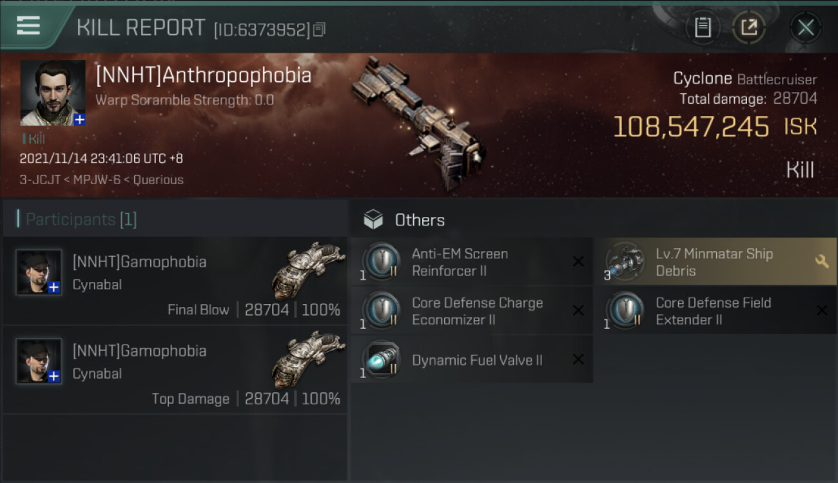Click X beside Core Defense Charge Economizer II

pyautogui.click(x=578, y=310)
